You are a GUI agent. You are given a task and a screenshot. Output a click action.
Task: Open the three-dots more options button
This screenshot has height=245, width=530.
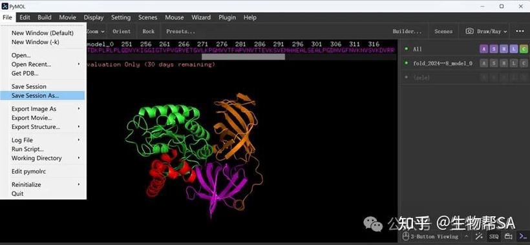pos(520,32)
